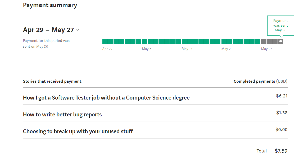Open the 'Choosing to break up with your unused stuff' story

[78, 131]
